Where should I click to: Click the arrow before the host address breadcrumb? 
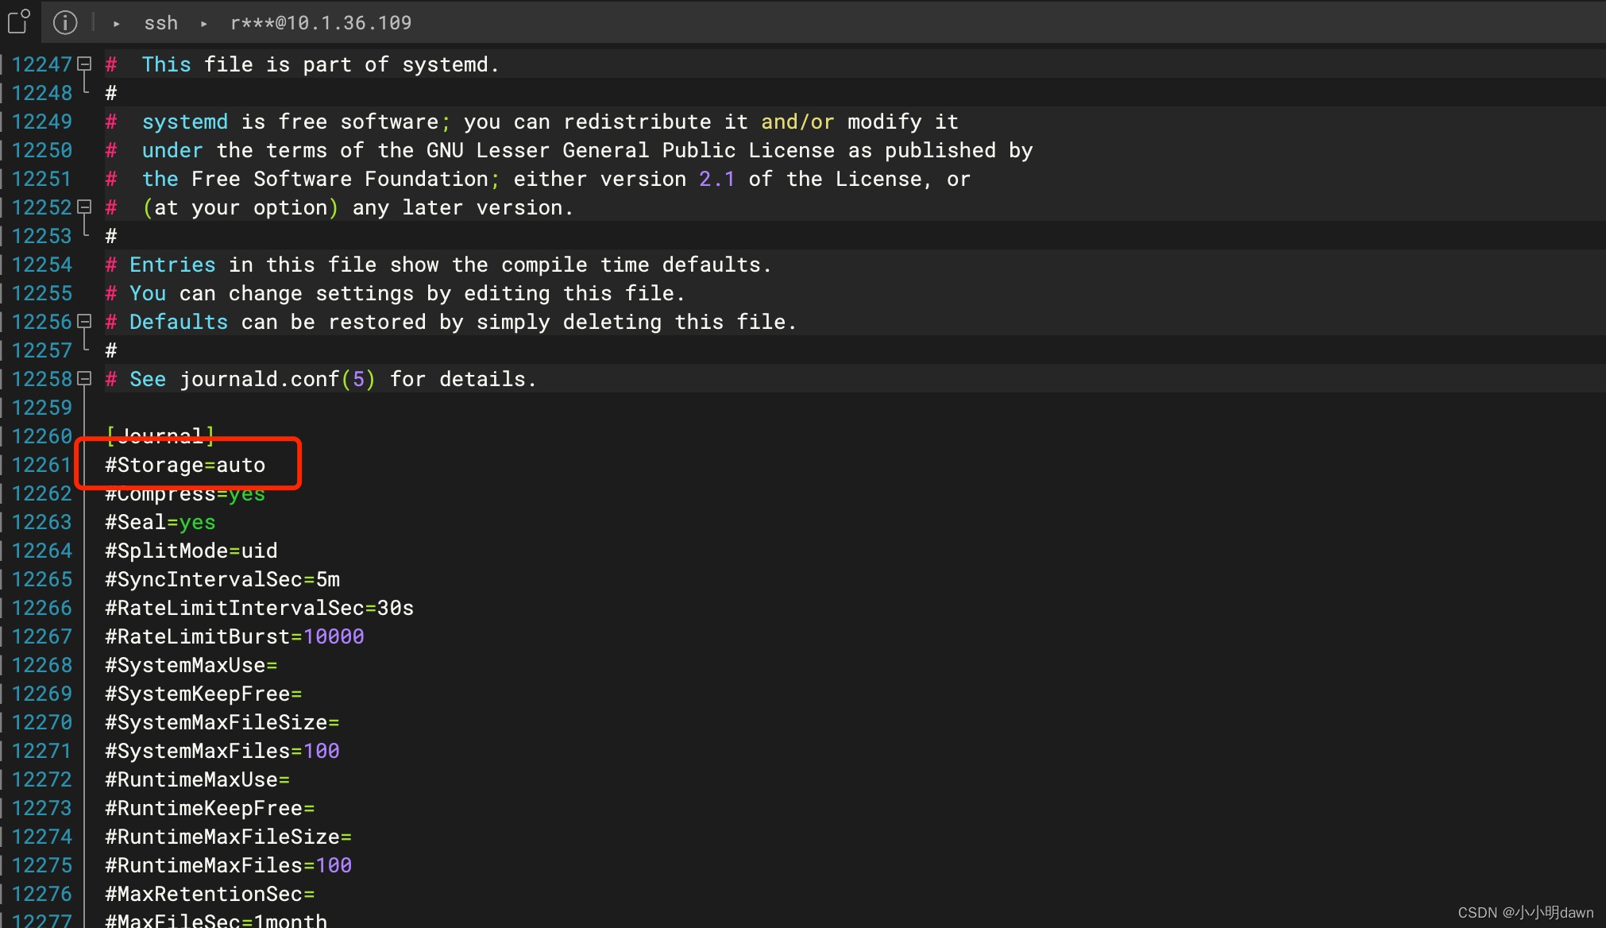pos(204,24)
